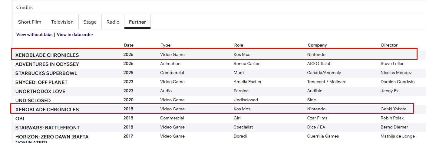Open the Television credits tab

pyautogui.click(x=62, y=22)
